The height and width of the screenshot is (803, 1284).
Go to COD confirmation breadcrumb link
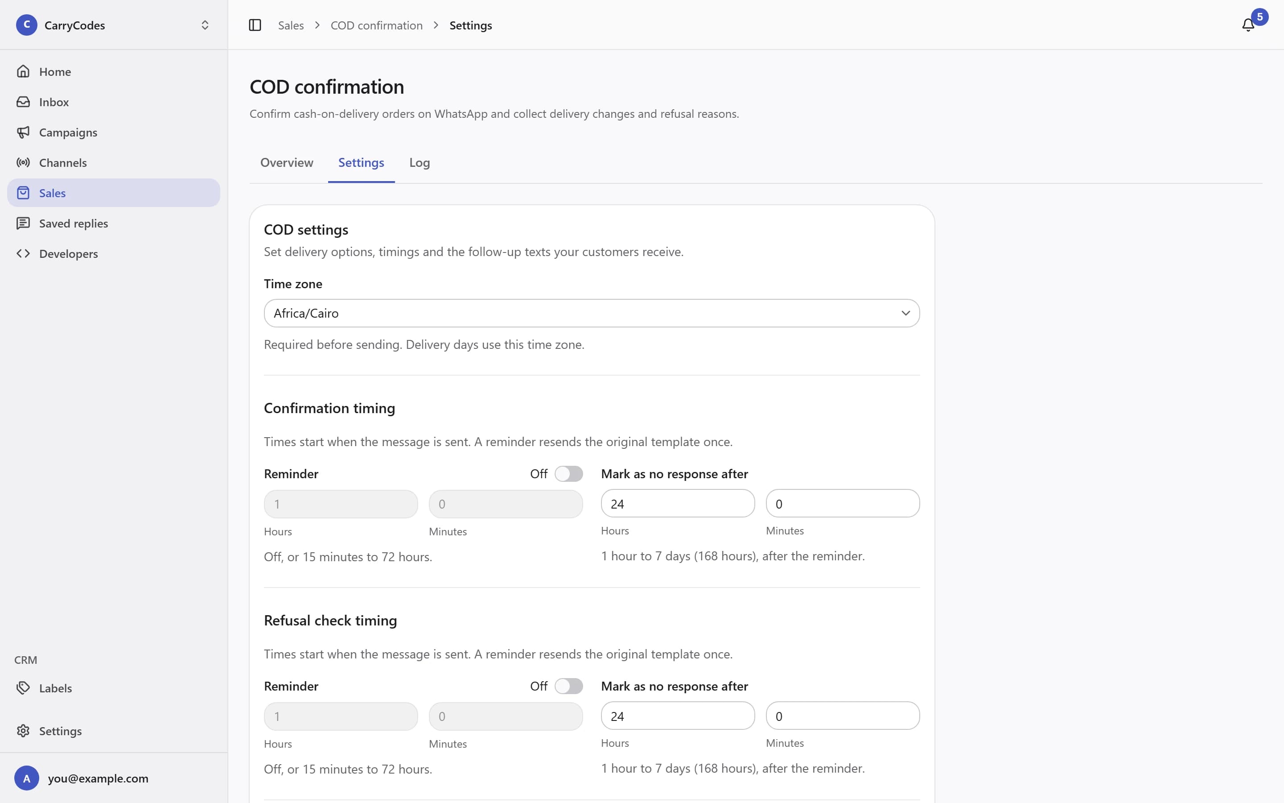(377, 25)
